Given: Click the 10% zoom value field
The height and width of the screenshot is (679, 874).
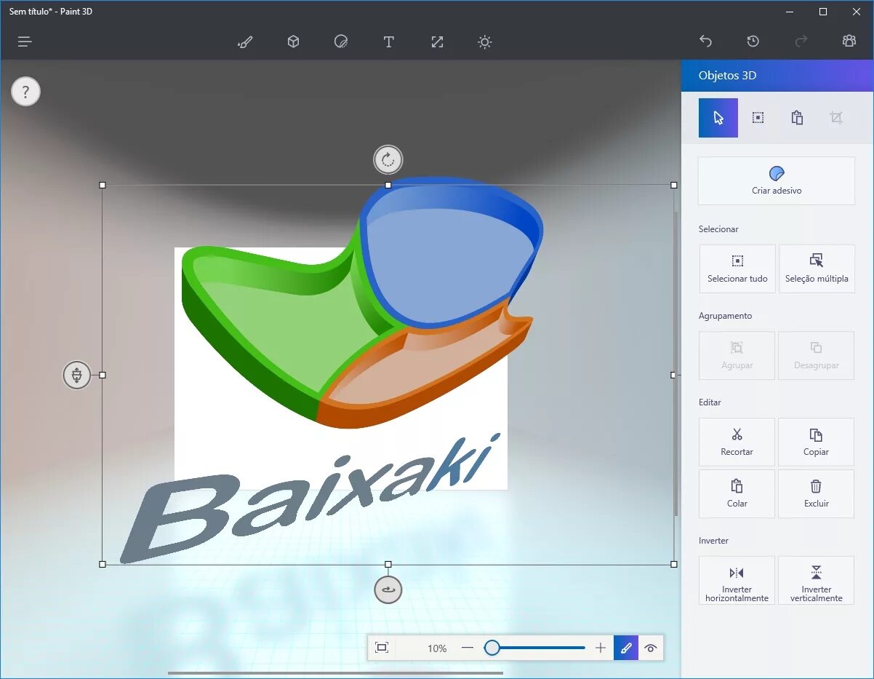Looking at the screenshot, I should 437,648.
